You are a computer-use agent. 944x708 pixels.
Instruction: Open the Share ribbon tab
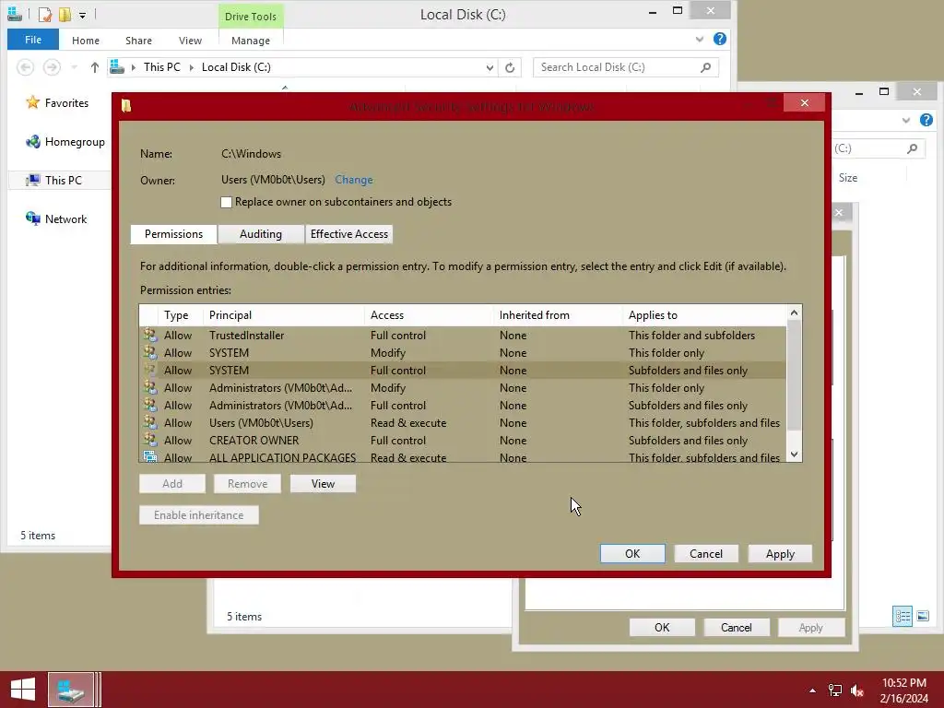138,41
